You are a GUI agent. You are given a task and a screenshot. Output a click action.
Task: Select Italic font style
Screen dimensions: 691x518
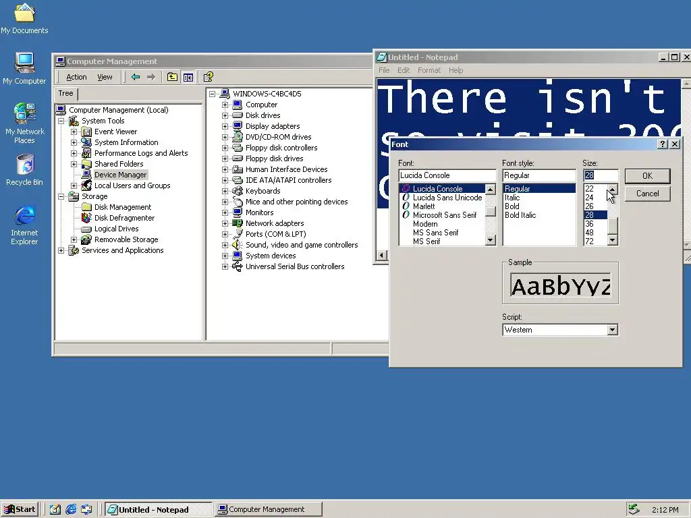click(512, 198)
